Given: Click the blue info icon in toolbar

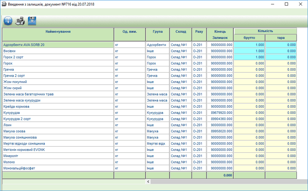Looking at the screenshot, I should (8, 21).
